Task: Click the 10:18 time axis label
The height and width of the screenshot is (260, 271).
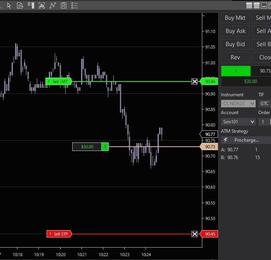Action: [x=17, y=255]
